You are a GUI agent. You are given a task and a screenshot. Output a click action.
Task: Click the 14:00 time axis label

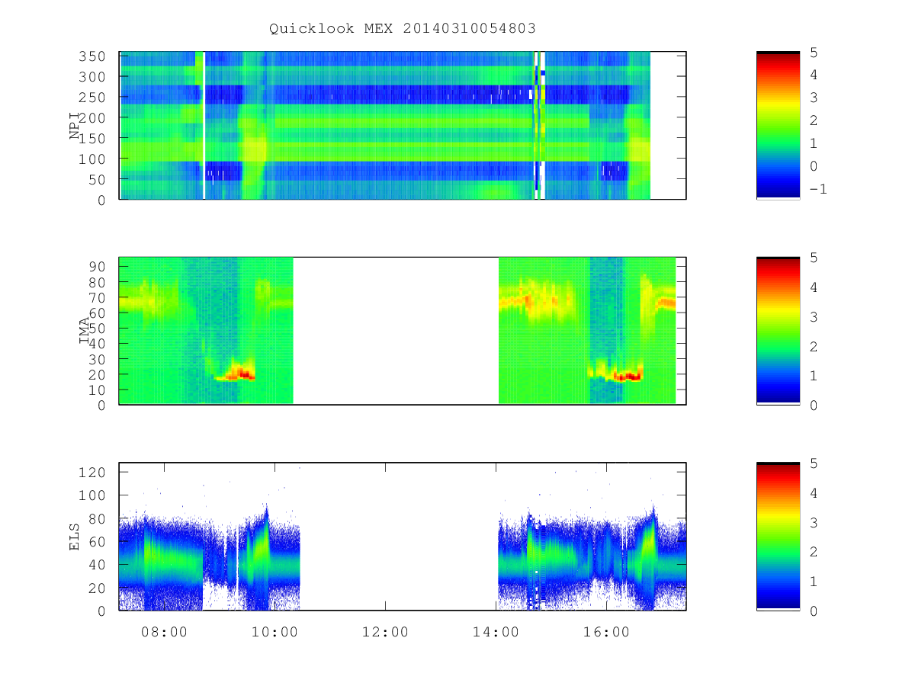point(496,631)
